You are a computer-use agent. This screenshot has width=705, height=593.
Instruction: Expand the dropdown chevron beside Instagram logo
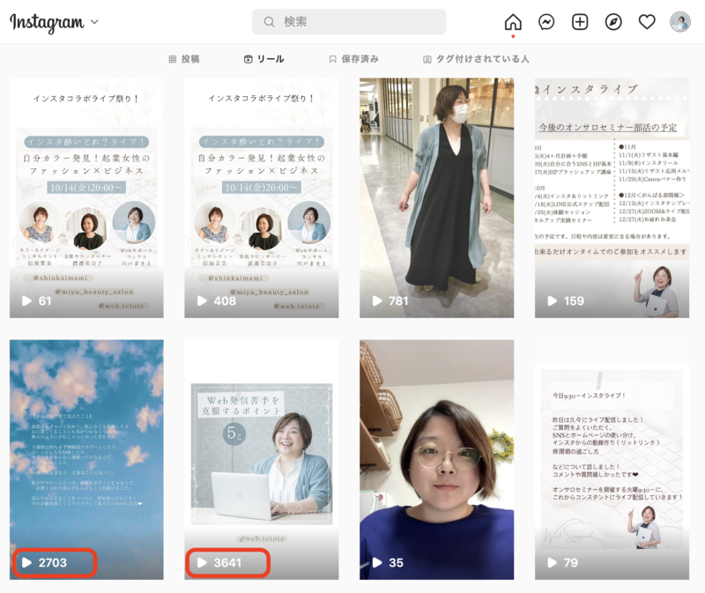pyautogui.click(x=94, y=21)
